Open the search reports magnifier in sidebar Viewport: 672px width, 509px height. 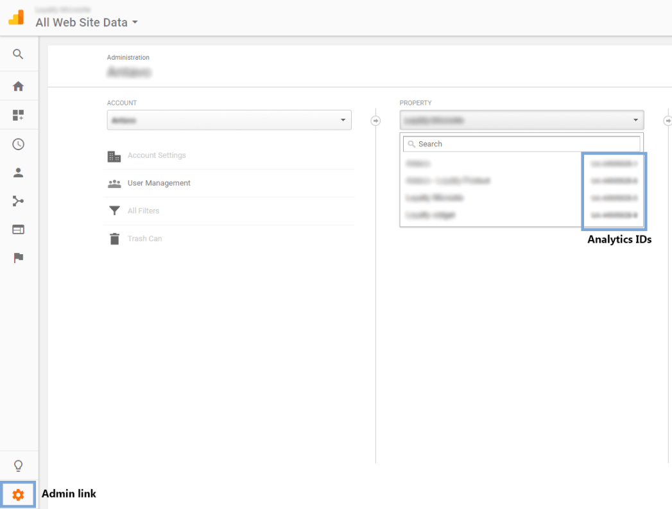coord(18,54)
